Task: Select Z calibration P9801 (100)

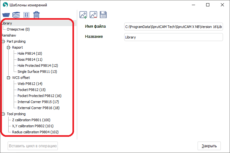Action: pos(31,120)
